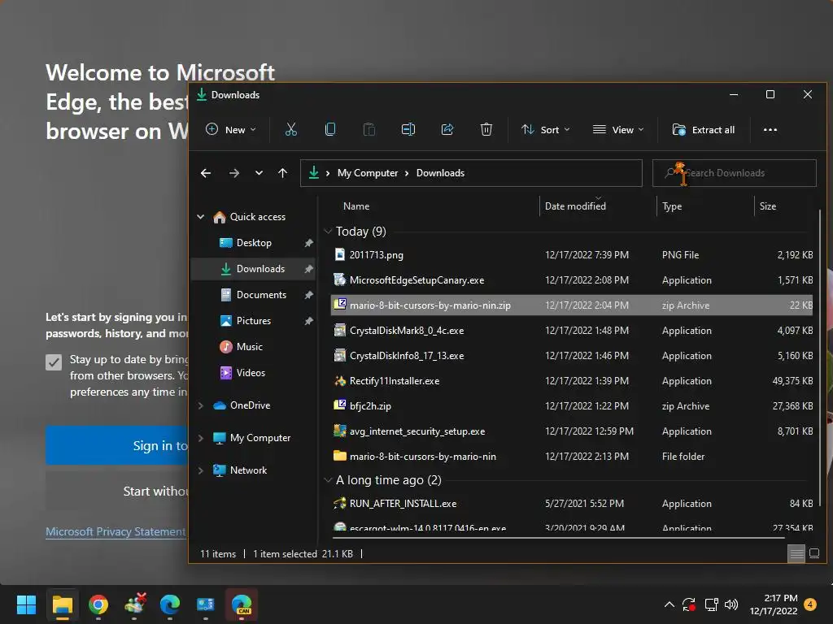This screenshot has height=624, width=833.
Task: Go back with the left arrow button
Action: click(x=206, y=173)
